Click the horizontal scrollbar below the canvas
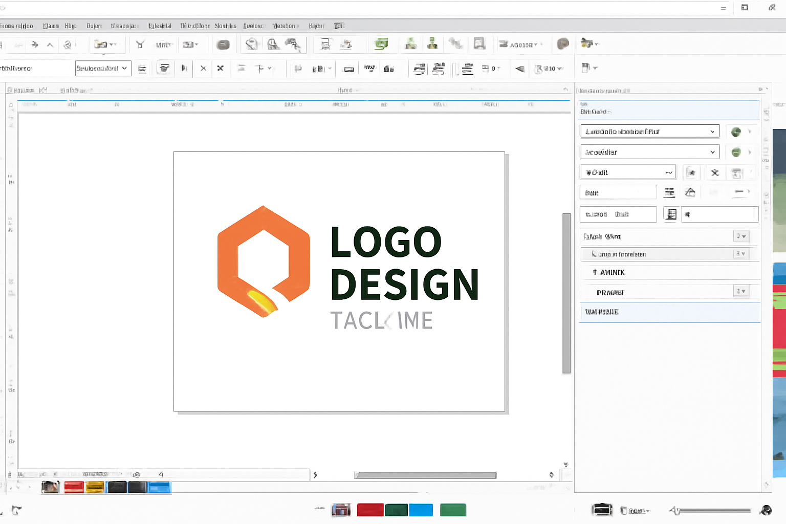The height and width of the screenshot is (524, 786). point(425,475)
